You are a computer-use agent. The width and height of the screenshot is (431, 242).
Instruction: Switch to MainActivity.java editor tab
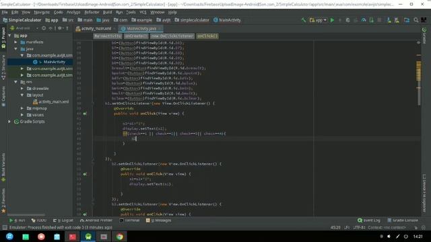coord(141,28)
